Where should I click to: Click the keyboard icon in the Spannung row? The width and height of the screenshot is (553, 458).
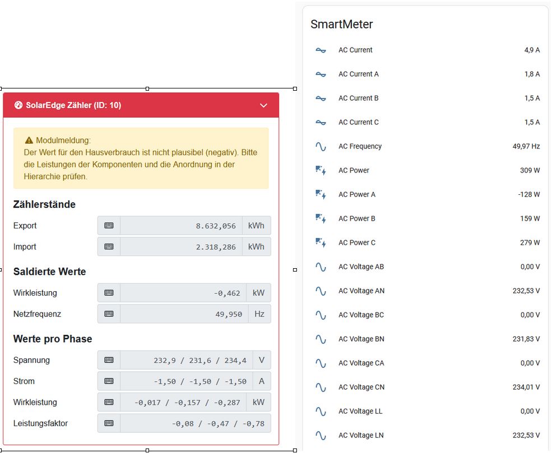tap(109, 360)
